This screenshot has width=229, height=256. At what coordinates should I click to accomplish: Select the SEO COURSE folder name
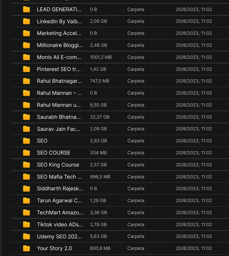point(53,153)
